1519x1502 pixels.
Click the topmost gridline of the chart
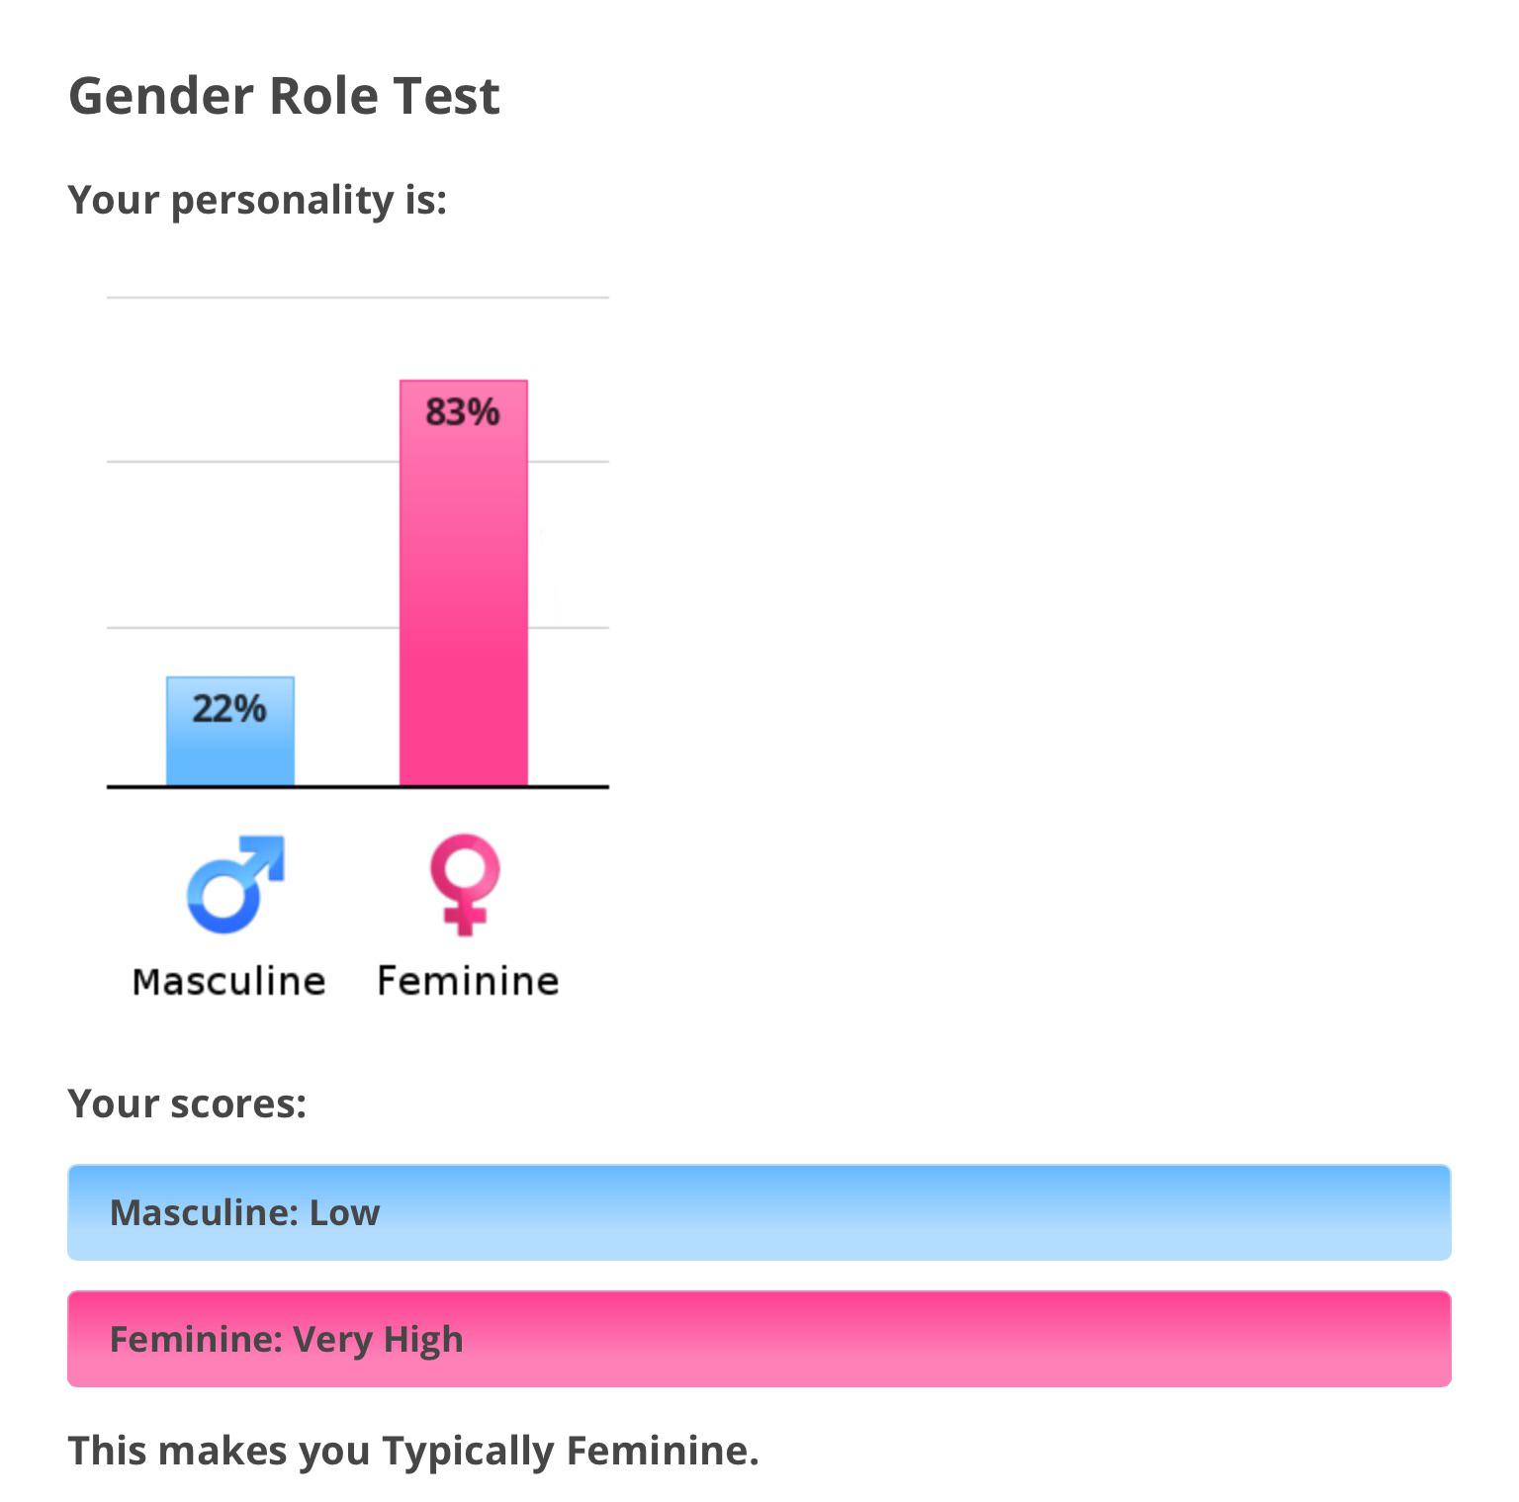pos(356,297)
